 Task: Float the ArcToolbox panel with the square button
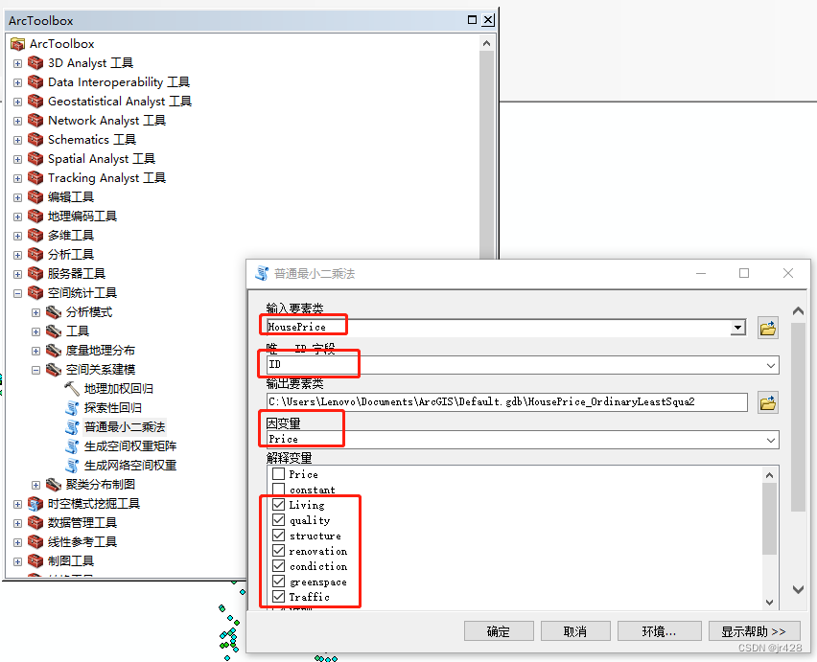(x=472, y=20)
